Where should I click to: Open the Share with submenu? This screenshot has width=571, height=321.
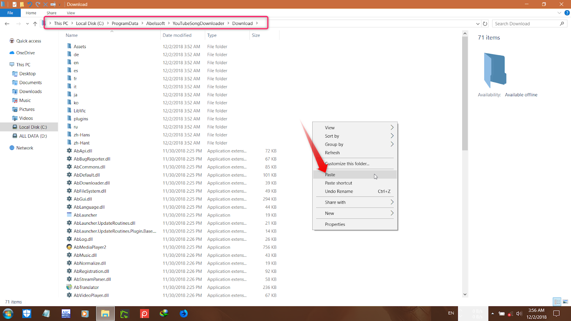[355, 203]
